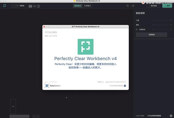
Task: Adjust the 颜色 slider
Action: click(x=160, y=25)
